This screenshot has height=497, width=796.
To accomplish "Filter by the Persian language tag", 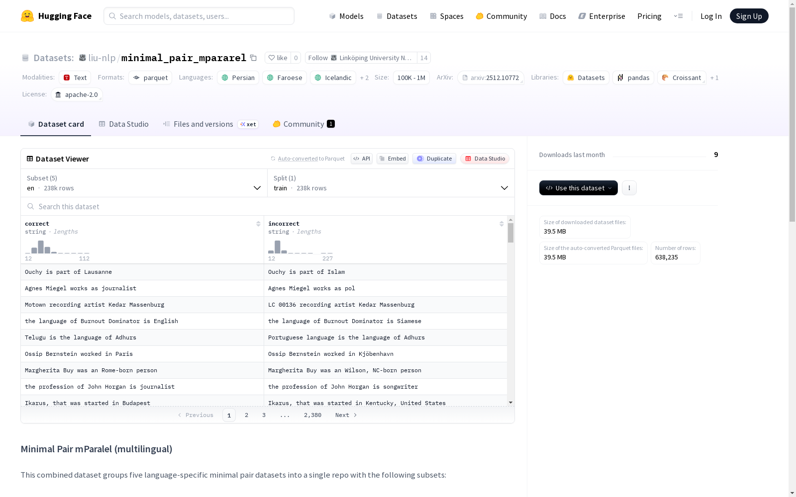I will (238, 78).
